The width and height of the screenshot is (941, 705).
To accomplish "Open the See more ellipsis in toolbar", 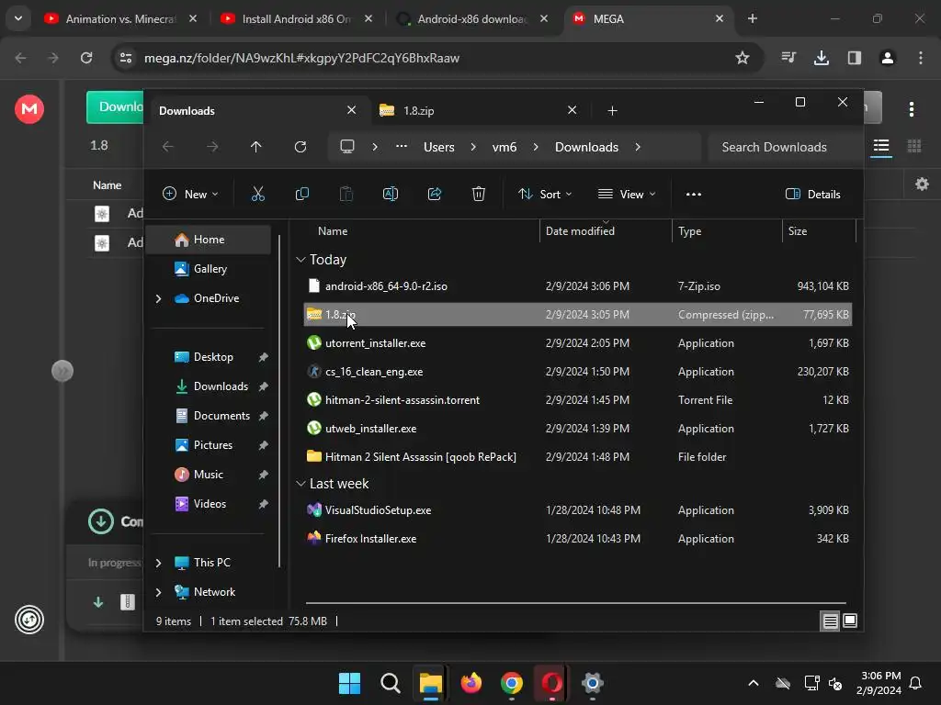I will (693, 194).
